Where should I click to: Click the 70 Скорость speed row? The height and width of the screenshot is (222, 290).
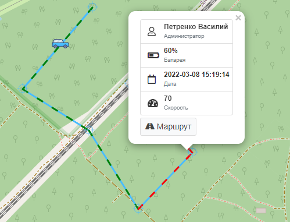coord(187,103)
